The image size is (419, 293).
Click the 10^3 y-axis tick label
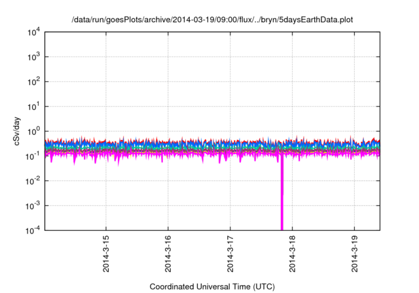pyautogui.click(x=33, y=57)
